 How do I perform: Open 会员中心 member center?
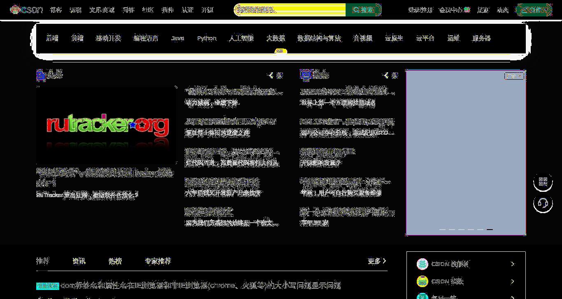tap(454, 10)
